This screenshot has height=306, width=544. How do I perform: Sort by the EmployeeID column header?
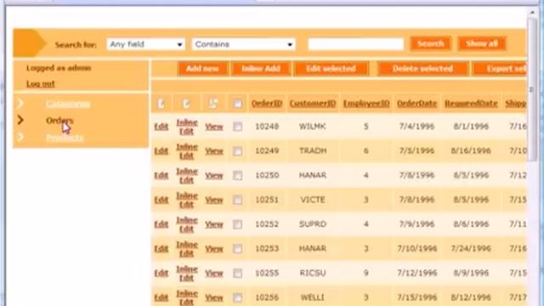click(x=366, y=104)
